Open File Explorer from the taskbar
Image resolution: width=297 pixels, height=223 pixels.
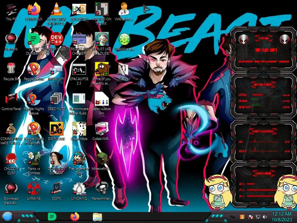click(97, 217)
